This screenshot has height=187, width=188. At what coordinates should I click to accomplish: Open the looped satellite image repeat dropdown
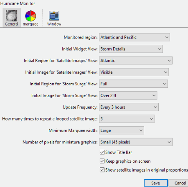coord(127,119)
